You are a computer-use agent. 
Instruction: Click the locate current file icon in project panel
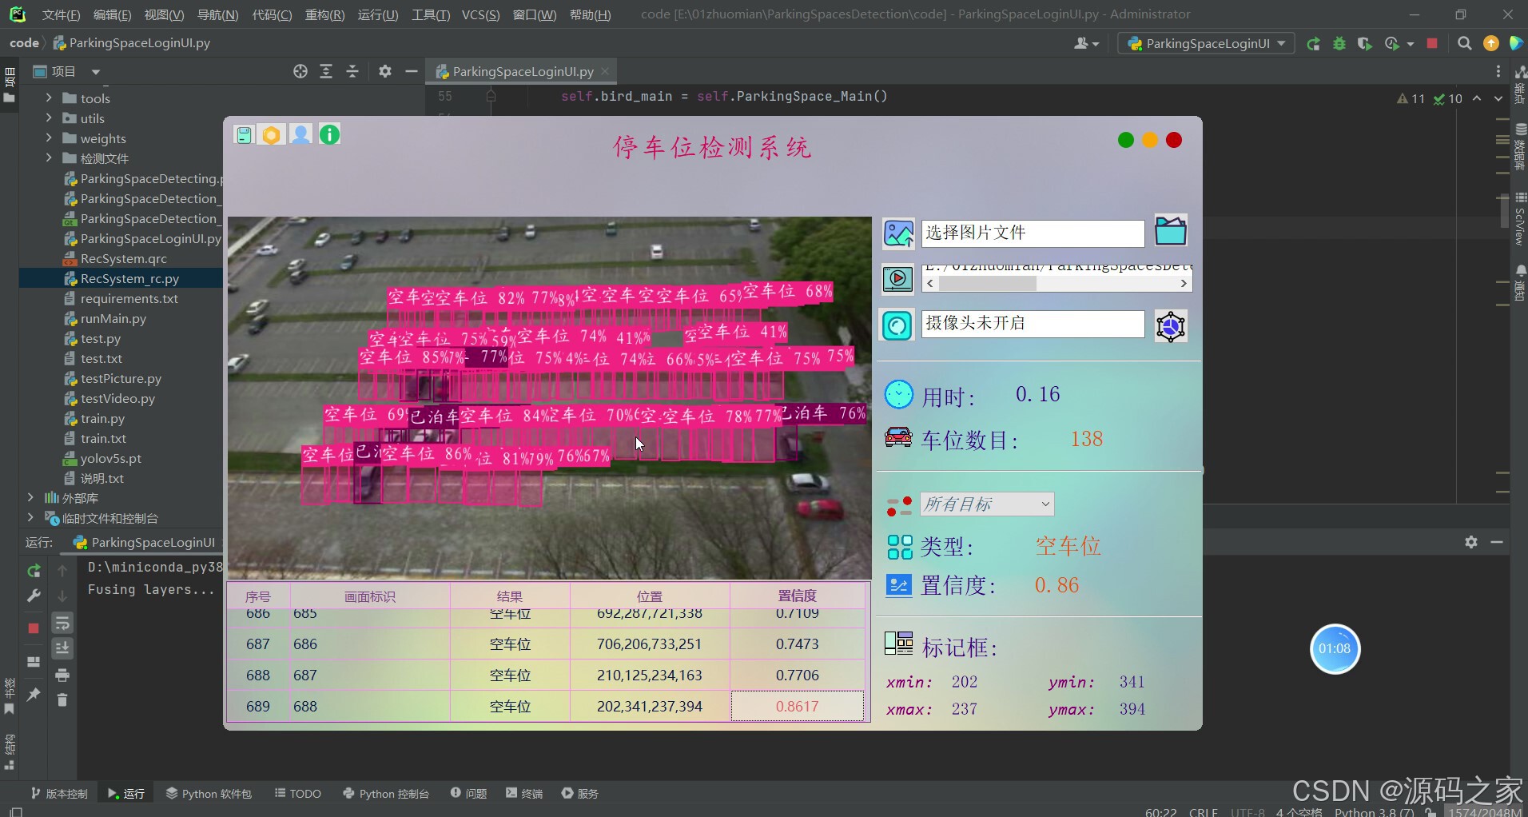coord(300,71)
